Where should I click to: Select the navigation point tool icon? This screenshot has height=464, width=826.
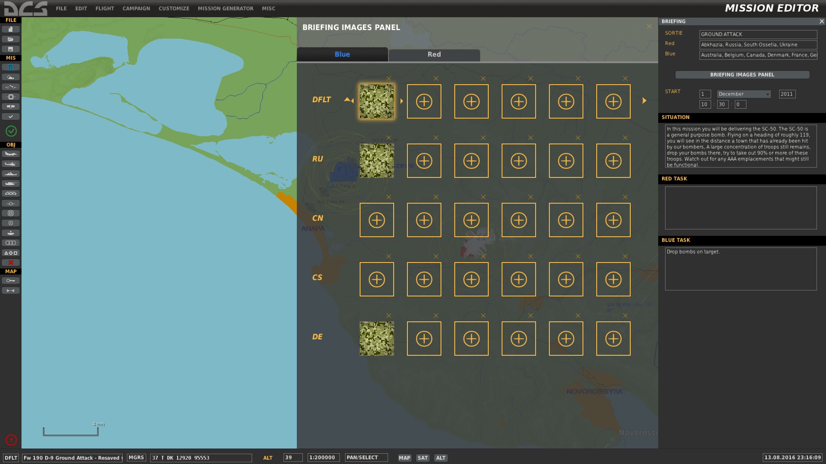pos(11,203)
